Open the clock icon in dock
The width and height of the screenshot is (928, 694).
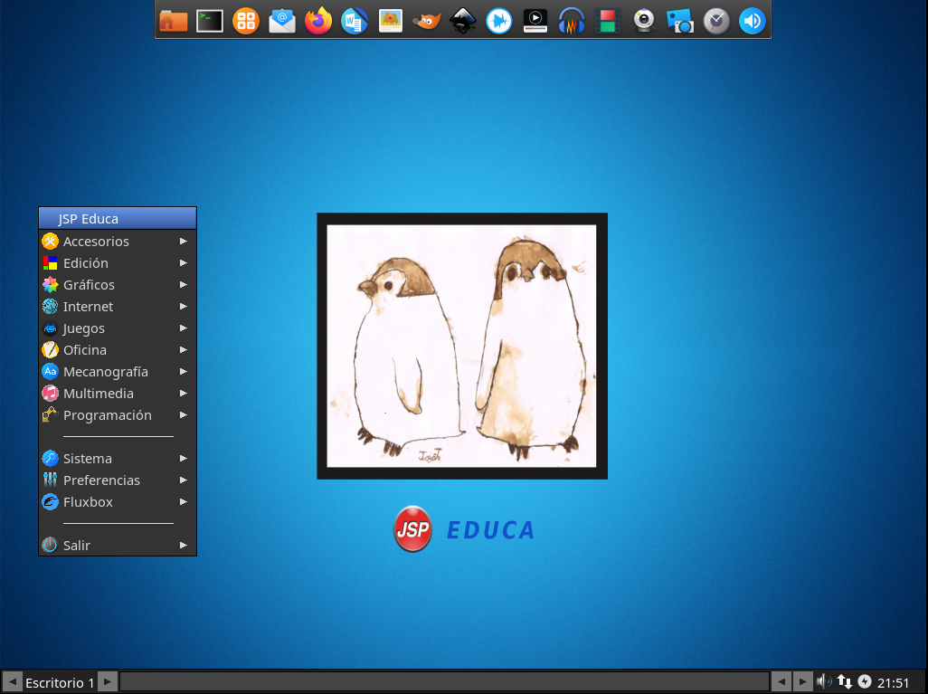[x=716, y=22]
